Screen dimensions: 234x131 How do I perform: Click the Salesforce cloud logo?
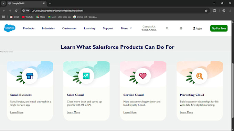10,28
